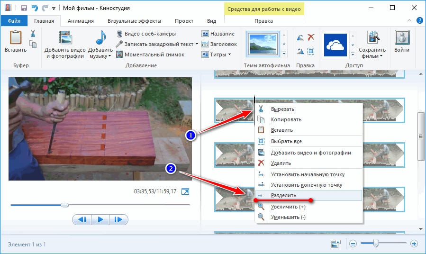Viewport: 426px width, 254px height.
Task: Open the Правка video tools tab
Action: 263,21
